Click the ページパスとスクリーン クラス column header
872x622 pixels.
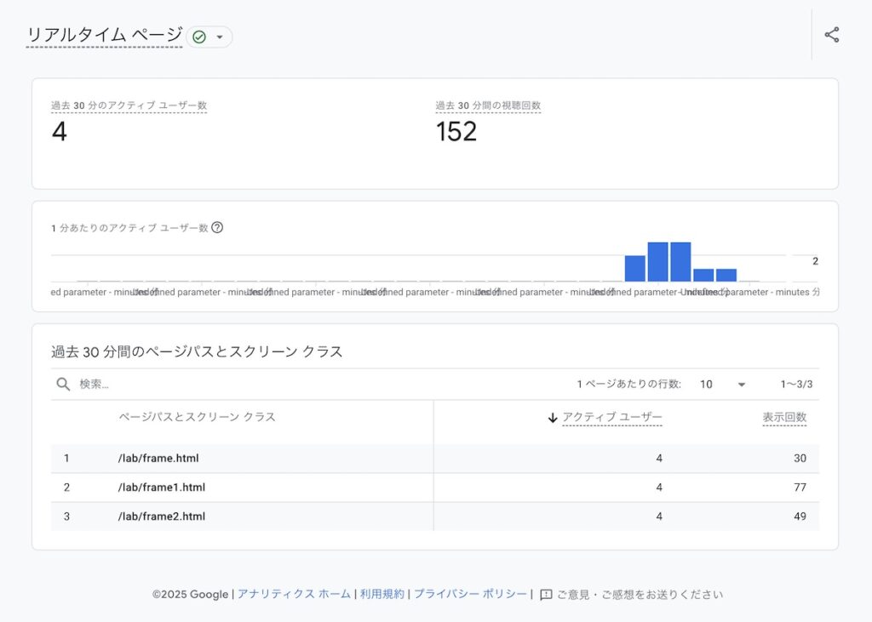point(197,417)
